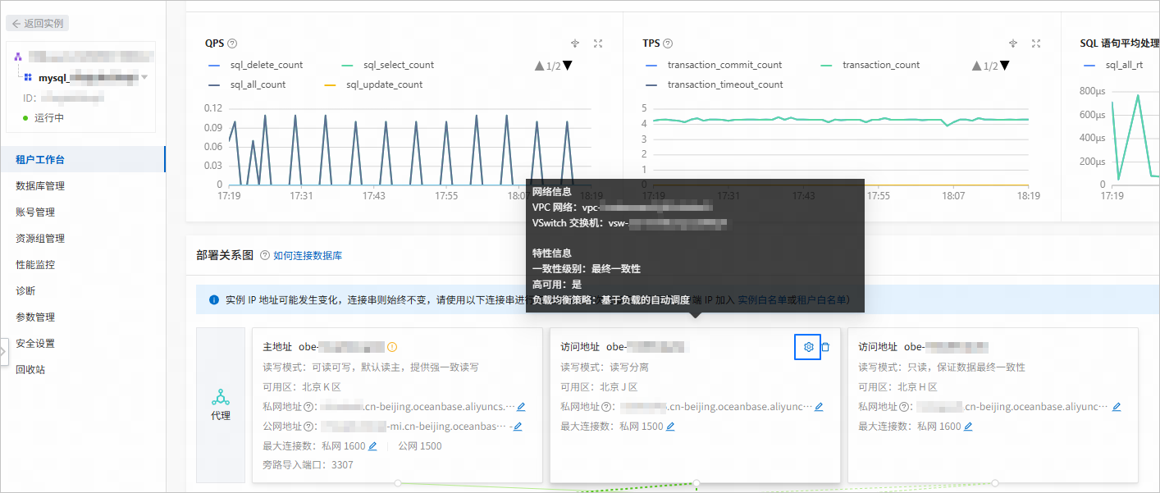Toggle transaction_count legend series
This screenshot has height=493, width=1160.
pyautogui.click(x=870, y=65)
